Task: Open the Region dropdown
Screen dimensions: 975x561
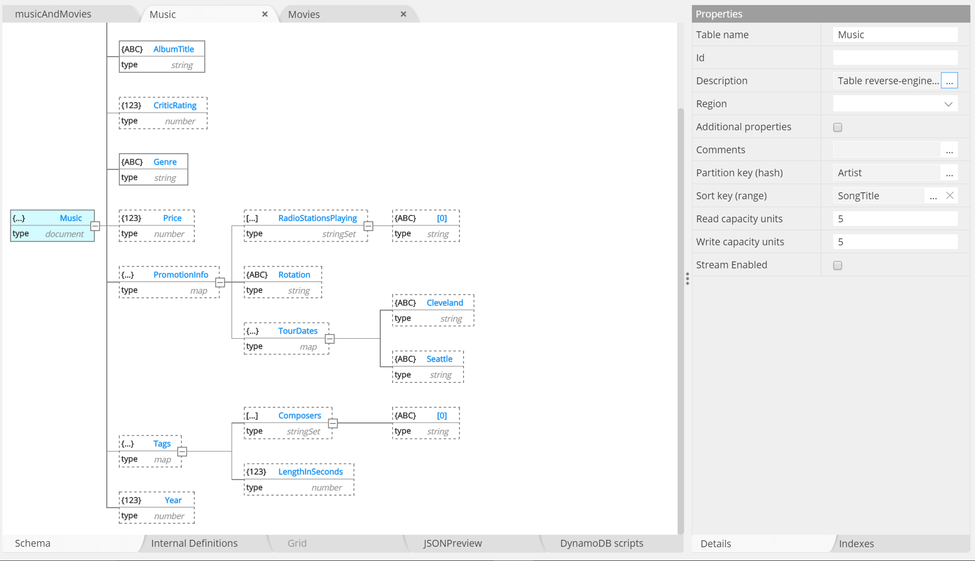Action: click(x=948, y=104)
